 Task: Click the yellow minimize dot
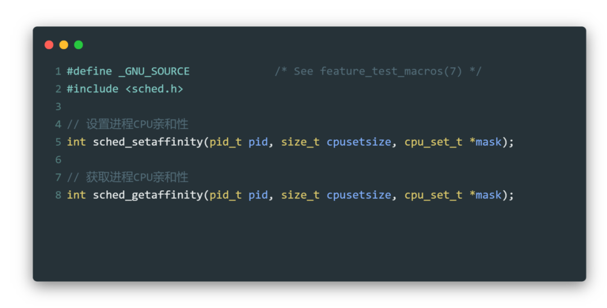coord(64,45)
